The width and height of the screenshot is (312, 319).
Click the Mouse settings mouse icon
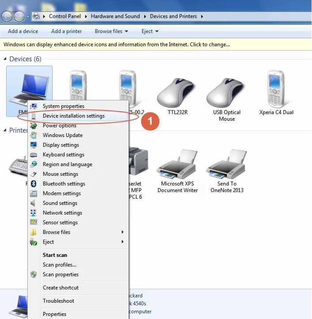tap(34, 174)
